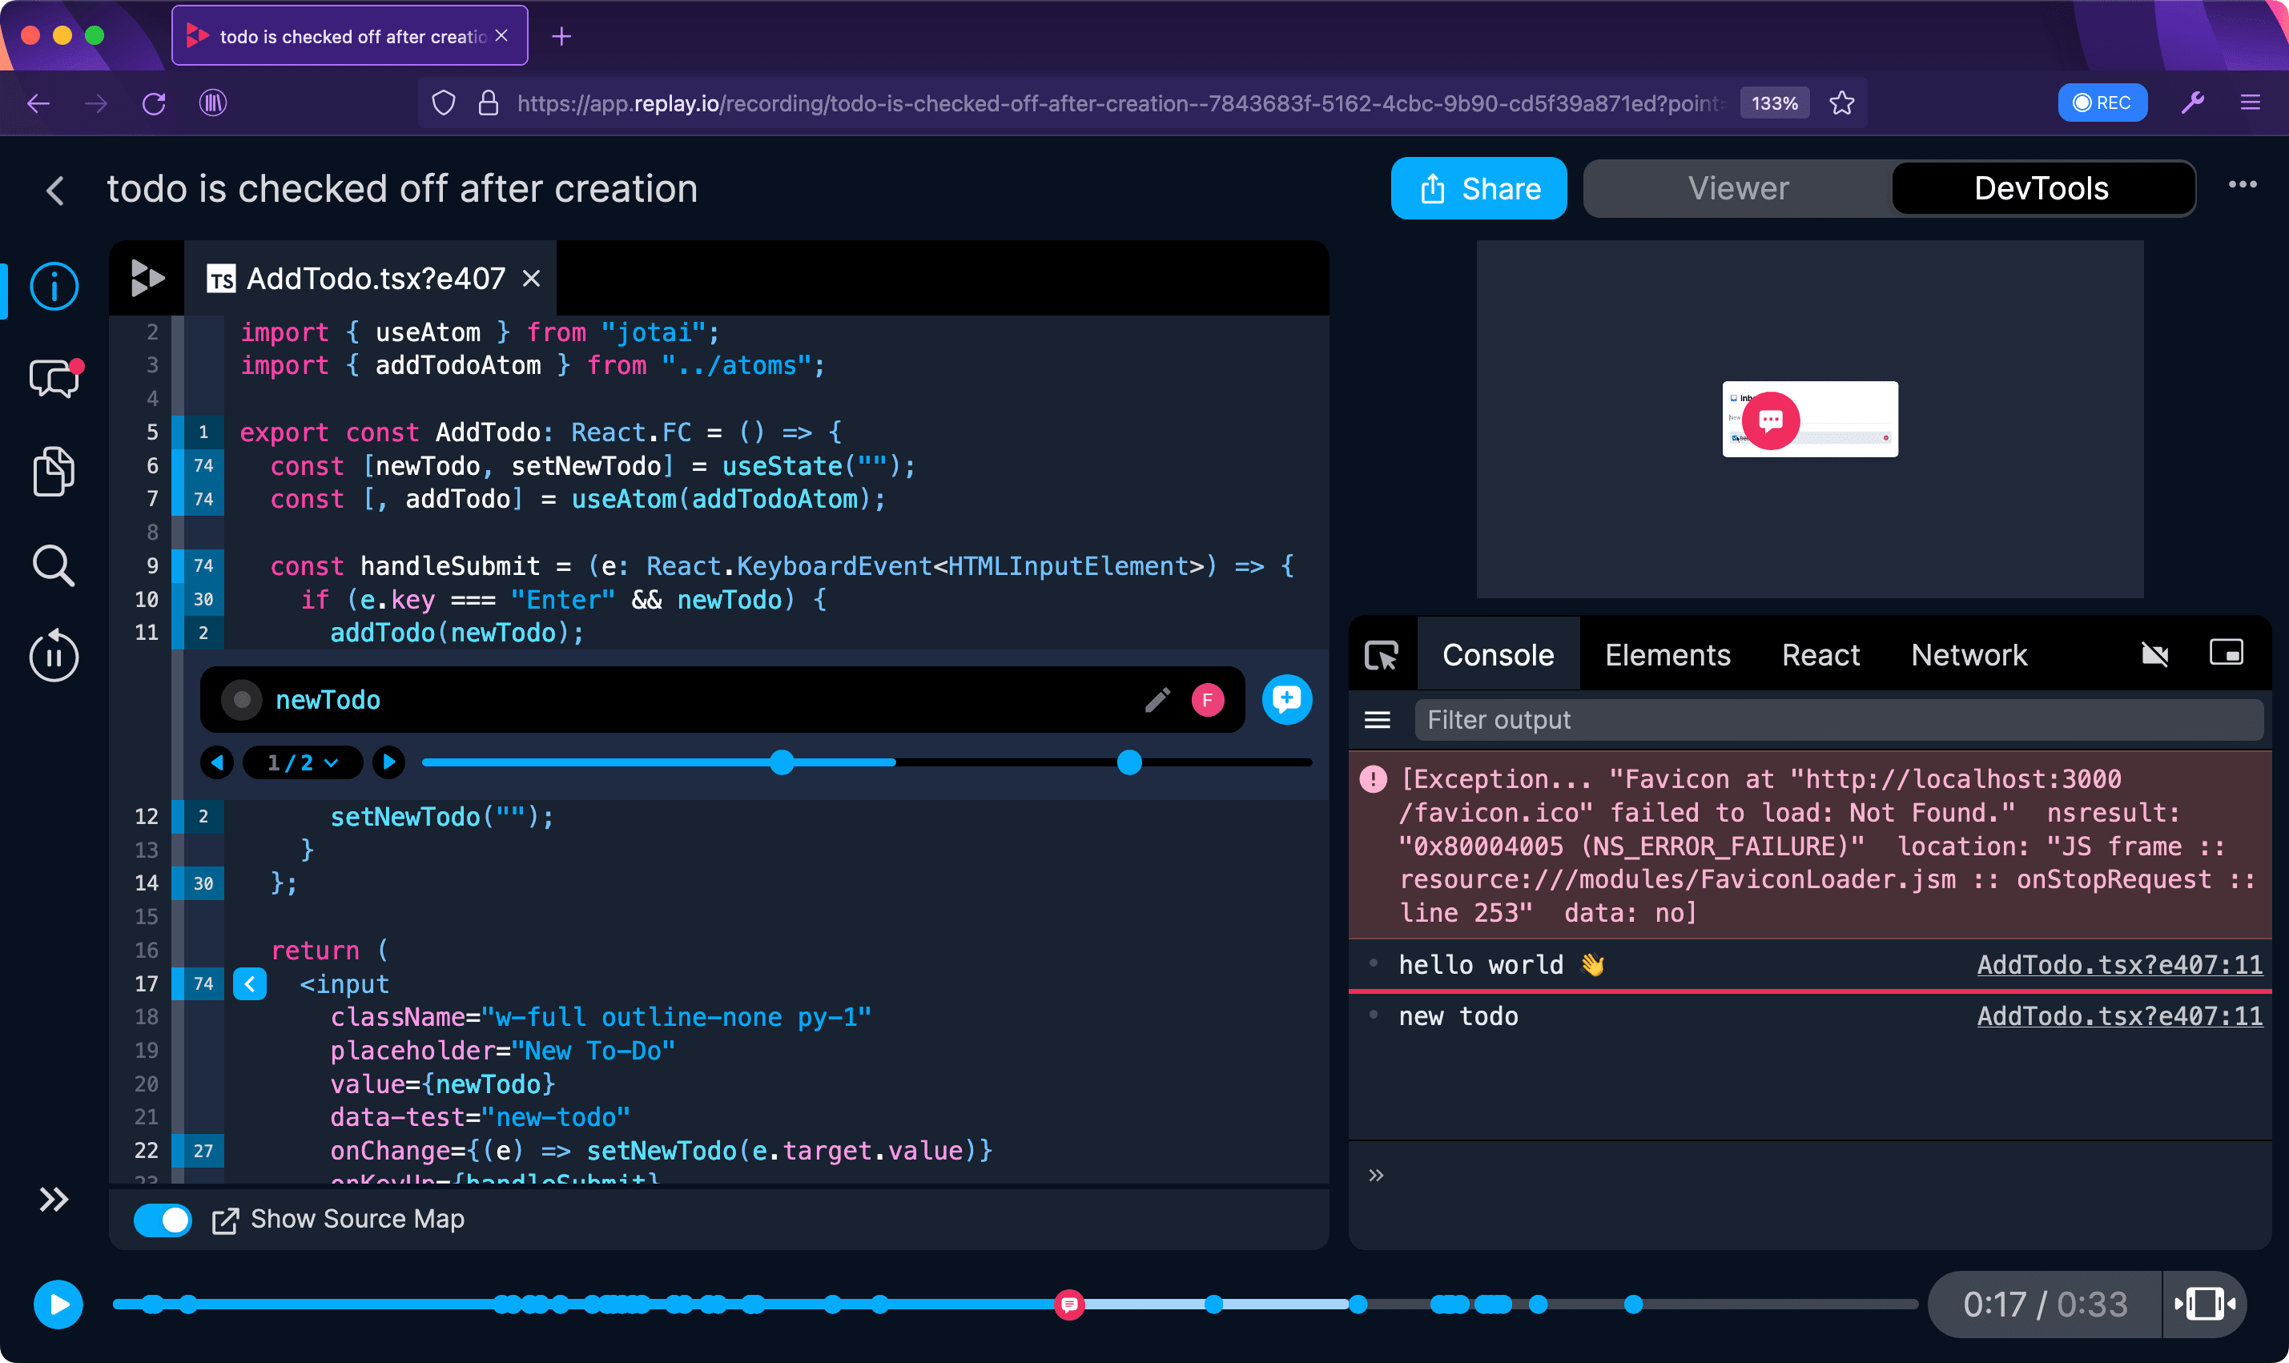Click the add comment bubble button beside newTodo

pyautogui.click(x=1286, y=700)
